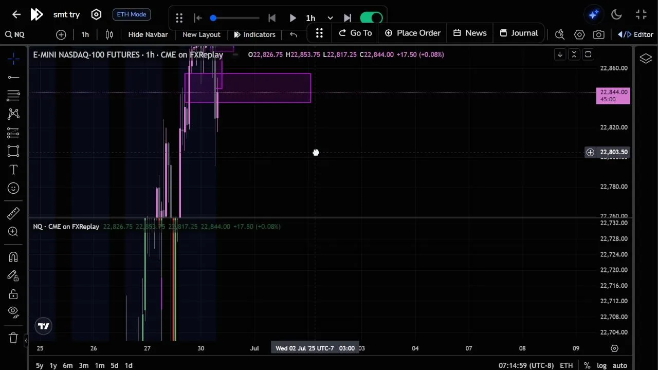Open the emoji and icons tool
The width and height of the screenshot is (658, 370).
point(13,189)
